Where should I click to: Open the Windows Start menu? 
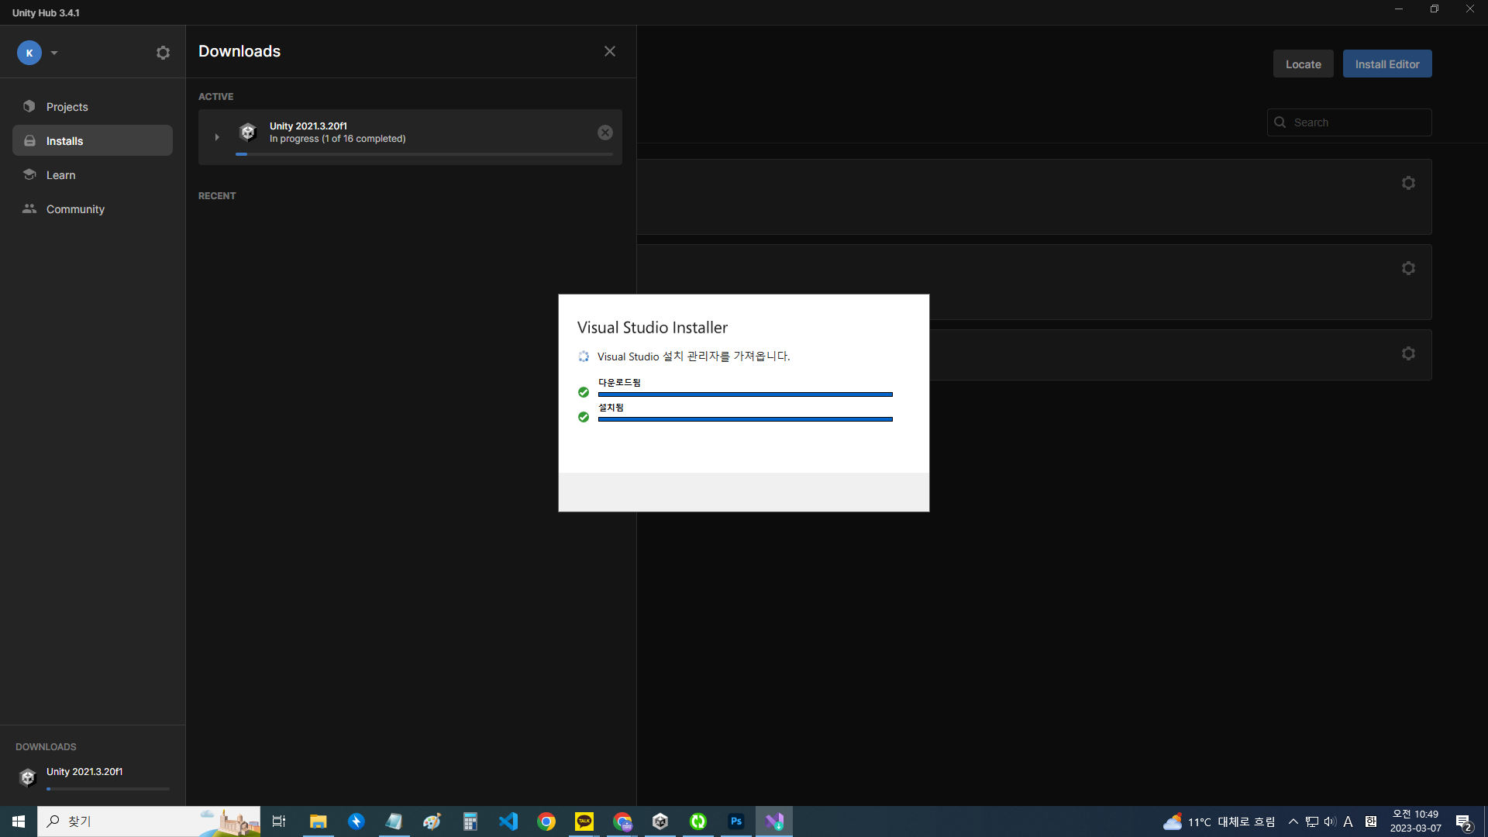19,821
